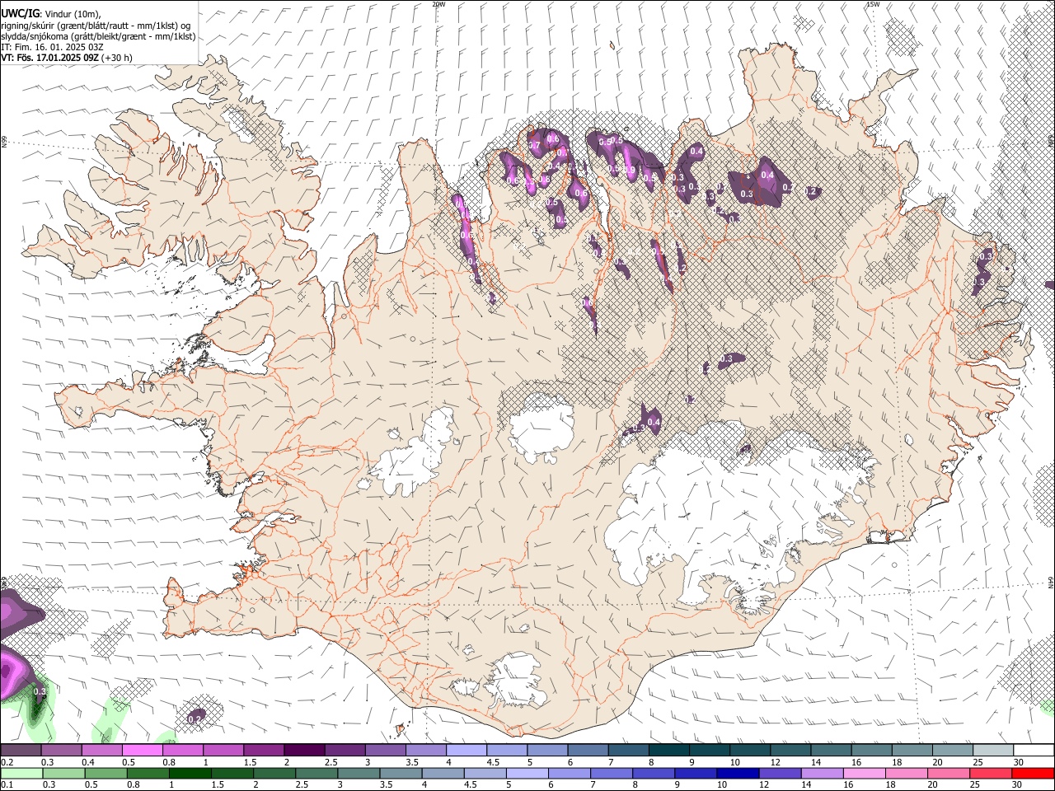Pick the lavender snow-scale swatch between 4 and 4.5
Screen dimensions: 1055x791
click(x=467, y=751)
